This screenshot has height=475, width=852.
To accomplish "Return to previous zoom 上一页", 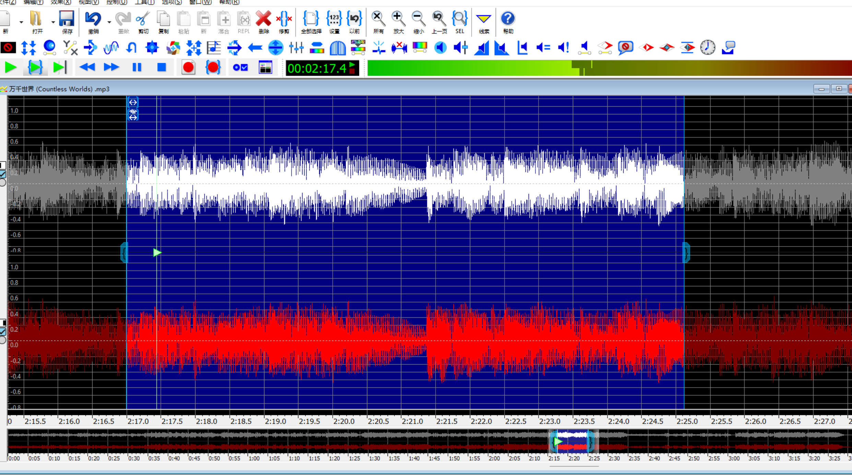I will (x=439, y=22).
